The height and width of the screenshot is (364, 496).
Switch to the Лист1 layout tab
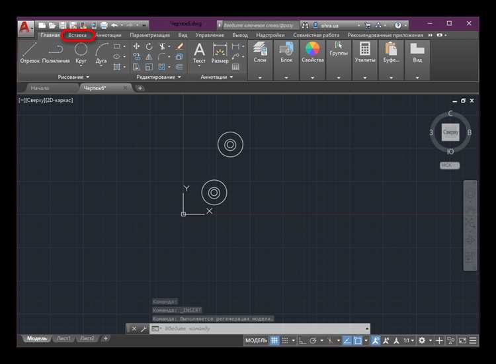pos(63,338)
